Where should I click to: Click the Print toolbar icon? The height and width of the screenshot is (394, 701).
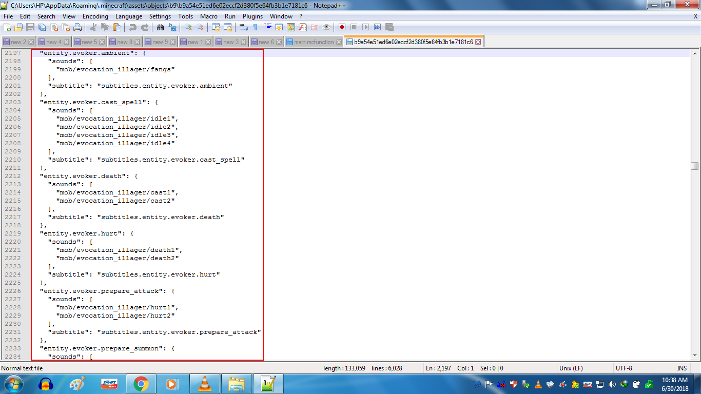point(77,27)
